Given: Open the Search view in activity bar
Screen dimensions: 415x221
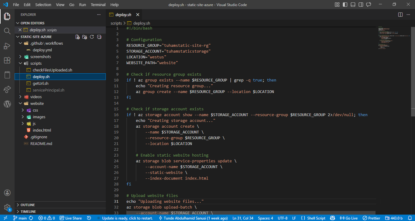Looking at the screenshot, I should (7, 31).
